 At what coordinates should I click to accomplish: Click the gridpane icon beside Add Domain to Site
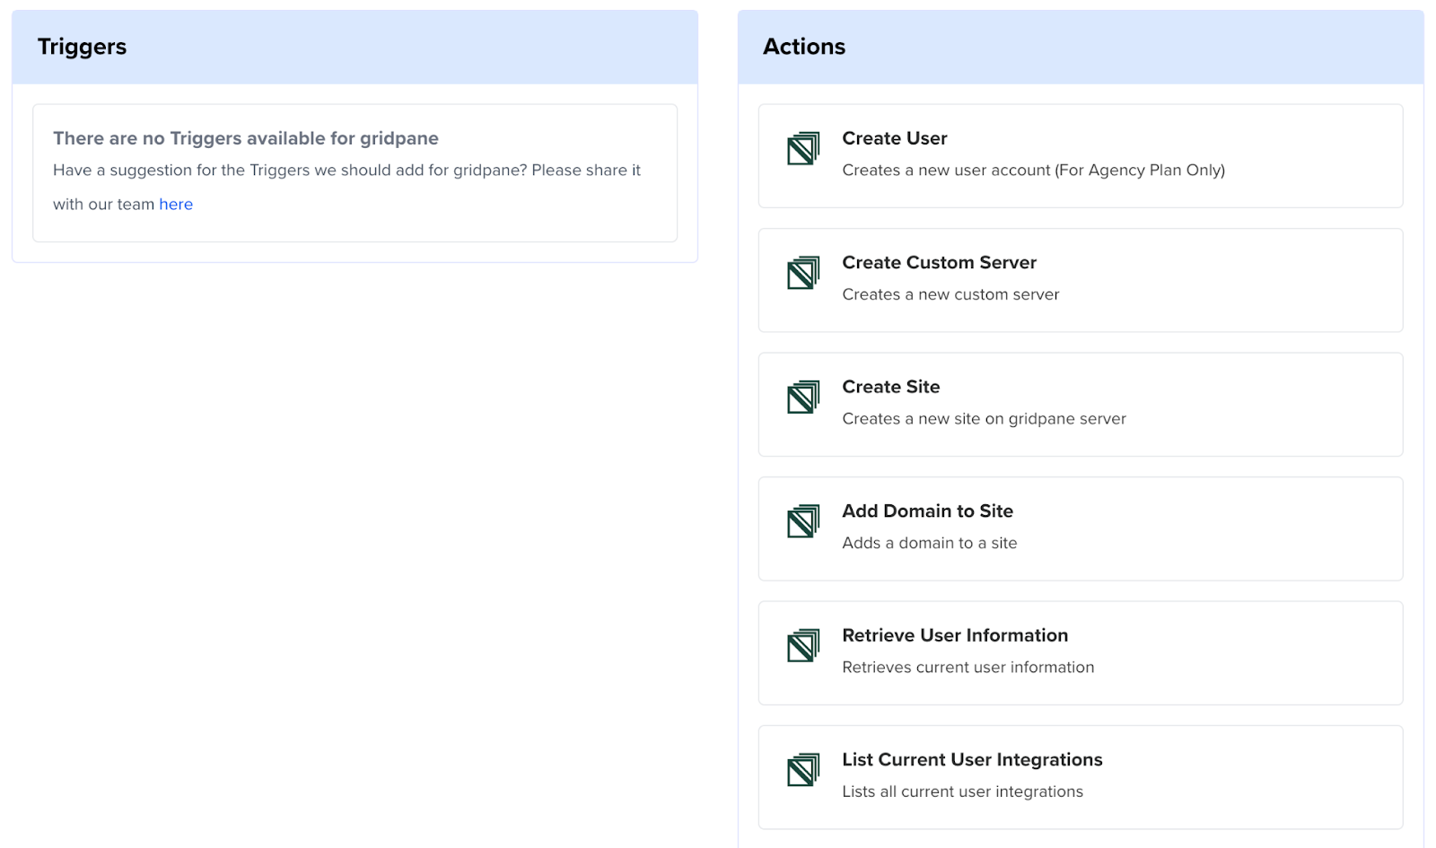click(803, 521)
